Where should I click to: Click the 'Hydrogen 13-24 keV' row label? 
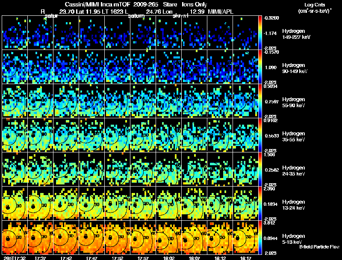tap(294, 205)
